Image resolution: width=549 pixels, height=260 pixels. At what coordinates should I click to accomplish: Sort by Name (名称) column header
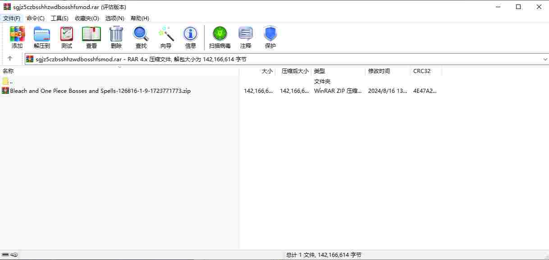119,71
